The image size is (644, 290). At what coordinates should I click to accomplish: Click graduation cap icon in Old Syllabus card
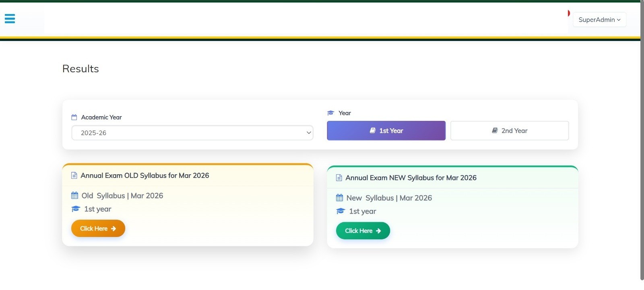coord(76,209)
